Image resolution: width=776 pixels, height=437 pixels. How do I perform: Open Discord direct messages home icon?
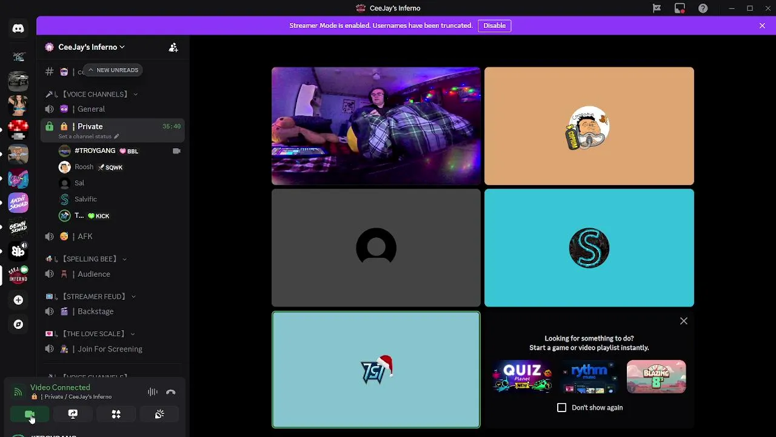click(x=18, y=29)
